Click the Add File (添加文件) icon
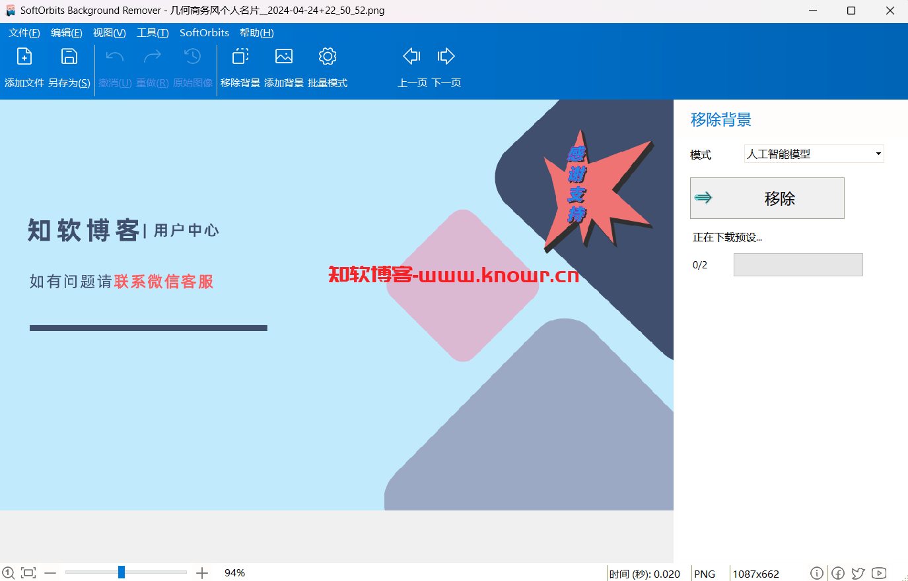The width and height of the screenshot is (908, 581). 24,57
